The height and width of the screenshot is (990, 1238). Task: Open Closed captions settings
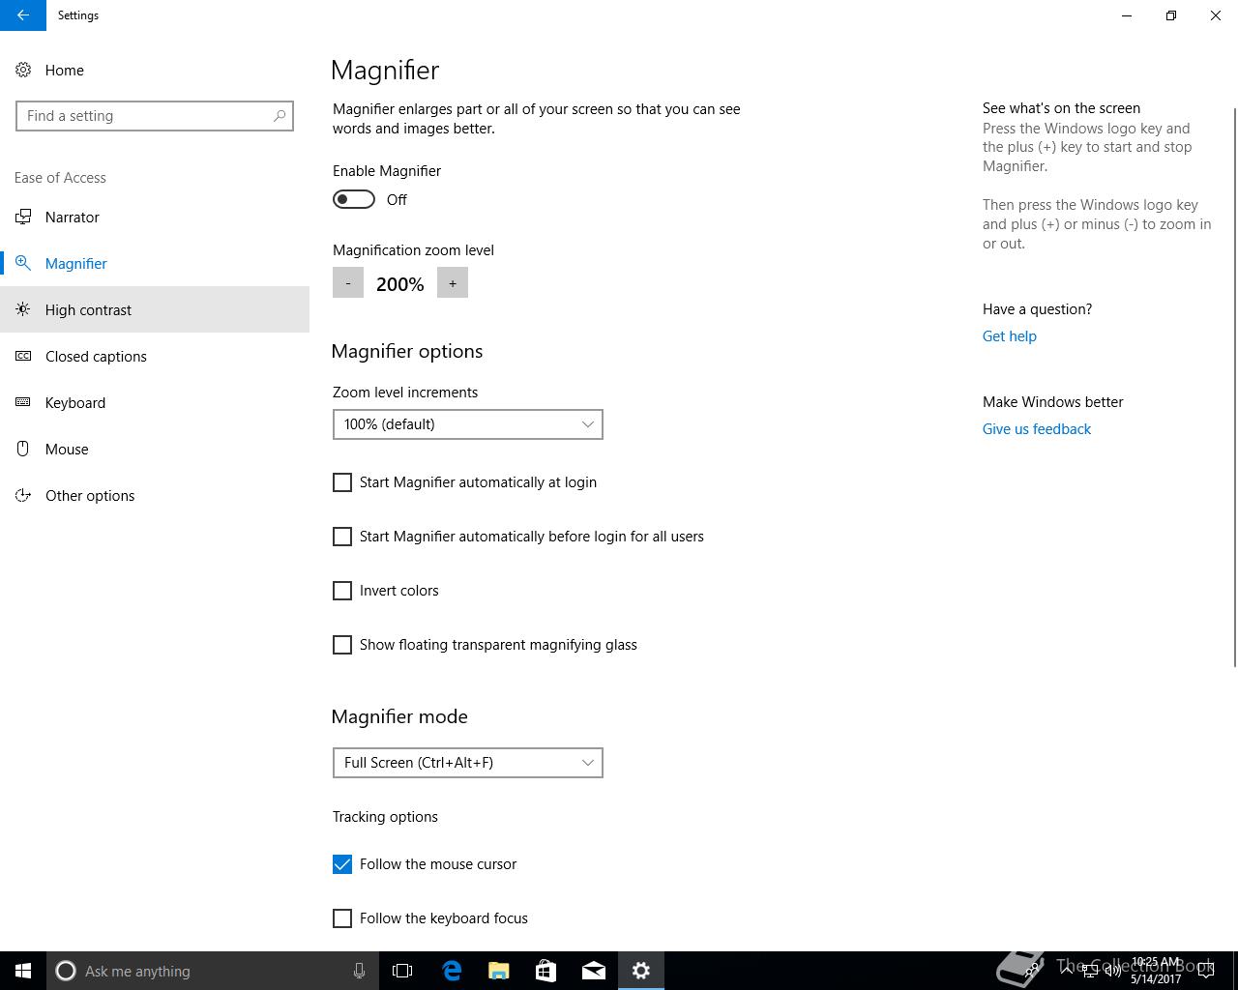click(155, 356)
